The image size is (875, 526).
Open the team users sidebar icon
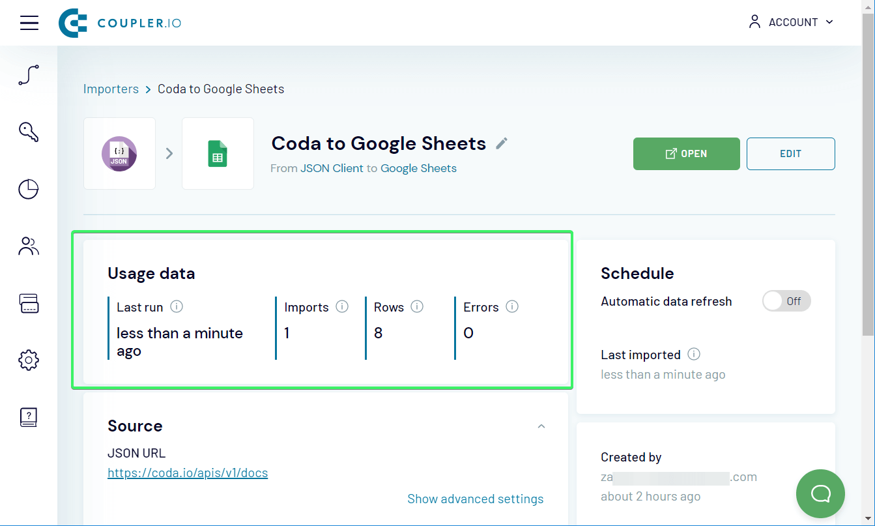29,246
